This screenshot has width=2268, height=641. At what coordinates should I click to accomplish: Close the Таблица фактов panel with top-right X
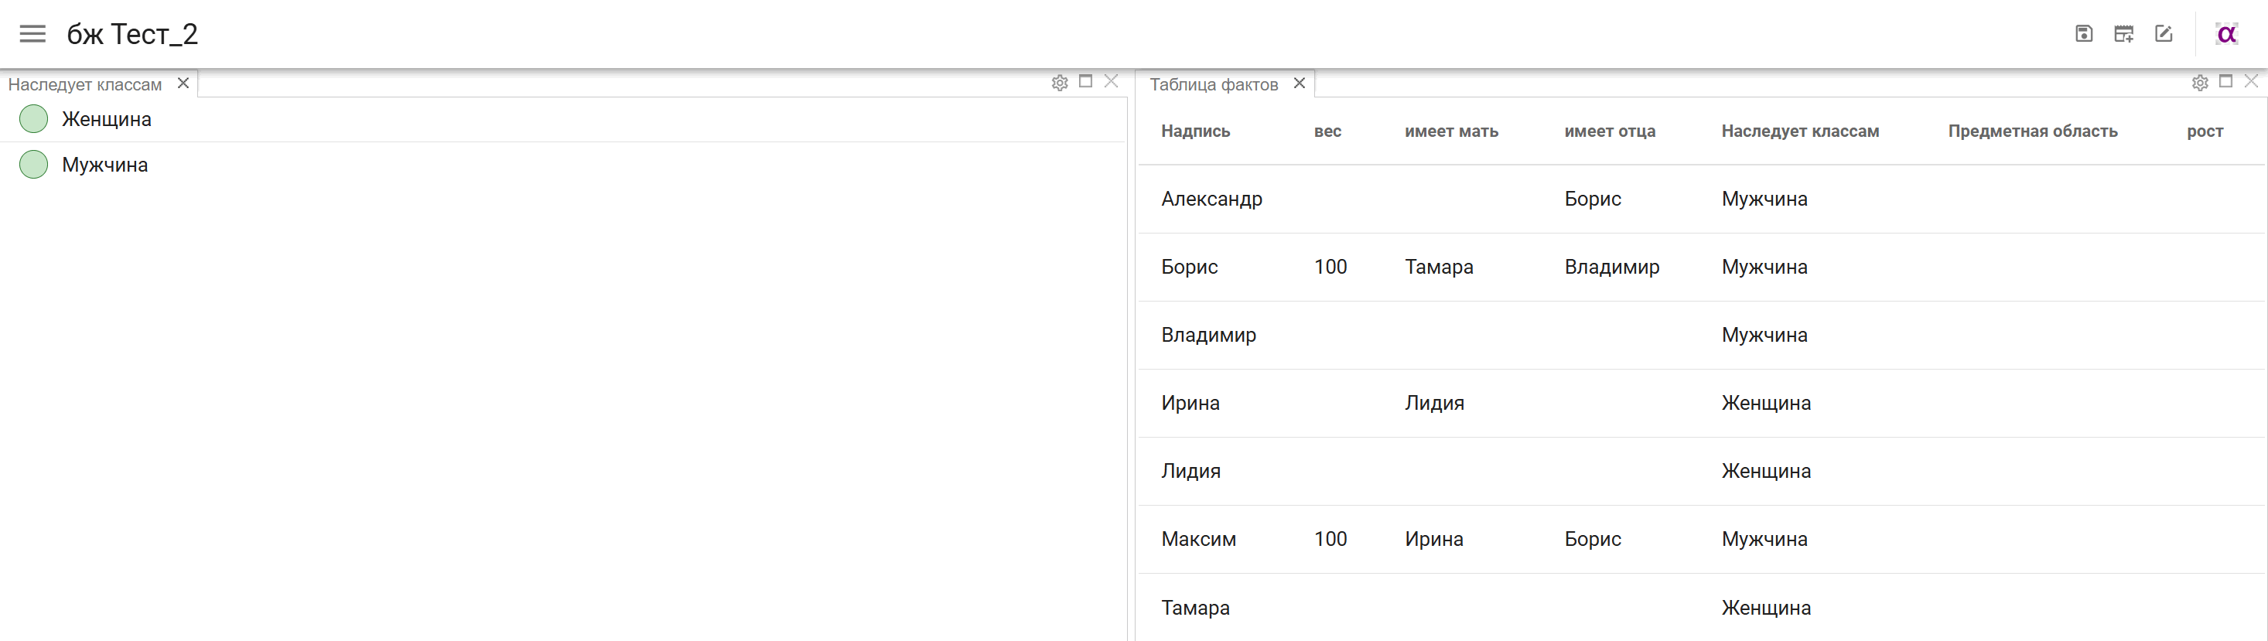tap(2251, 81)
